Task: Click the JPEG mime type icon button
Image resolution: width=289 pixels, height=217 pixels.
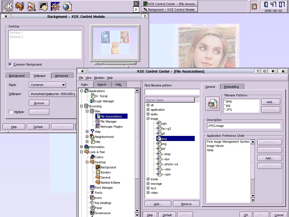Action: pos(213,104)
